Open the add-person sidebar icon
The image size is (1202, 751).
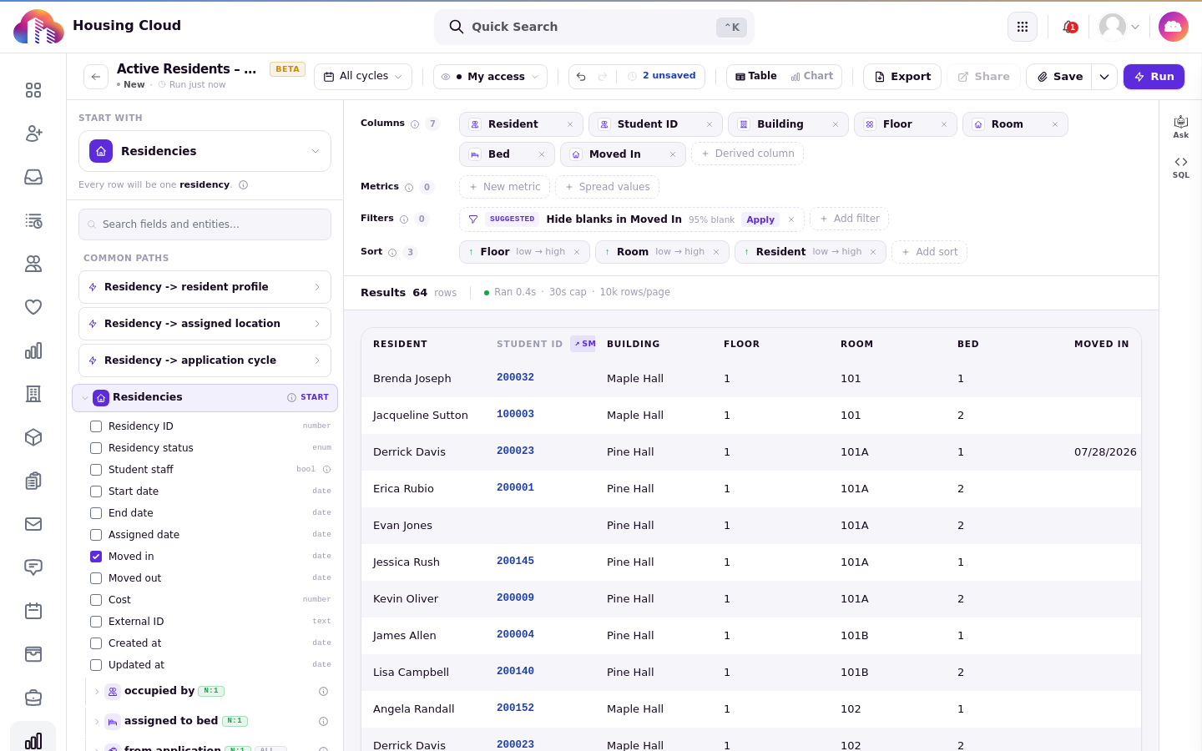click(x=33, y=134)
